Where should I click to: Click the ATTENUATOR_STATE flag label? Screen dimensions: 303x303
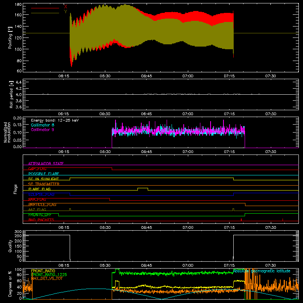pos(46,164)
